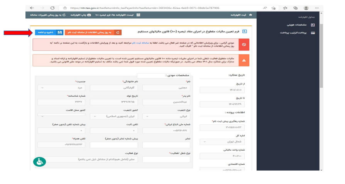Click the جداول اظهارنامه sidebar heading
The height and width of the screenshot is (184, 345).
[306, 17]
